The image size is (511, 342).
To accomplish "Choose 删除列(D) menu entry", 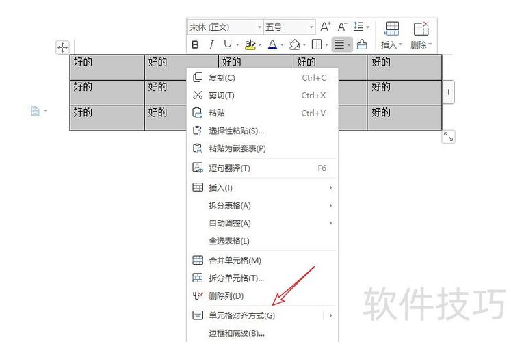I will [x=263, y=295].
